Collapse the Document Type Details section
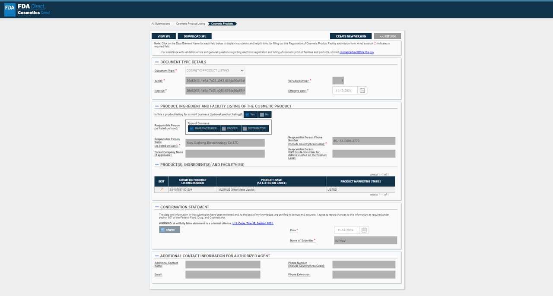 click(157, 62)
